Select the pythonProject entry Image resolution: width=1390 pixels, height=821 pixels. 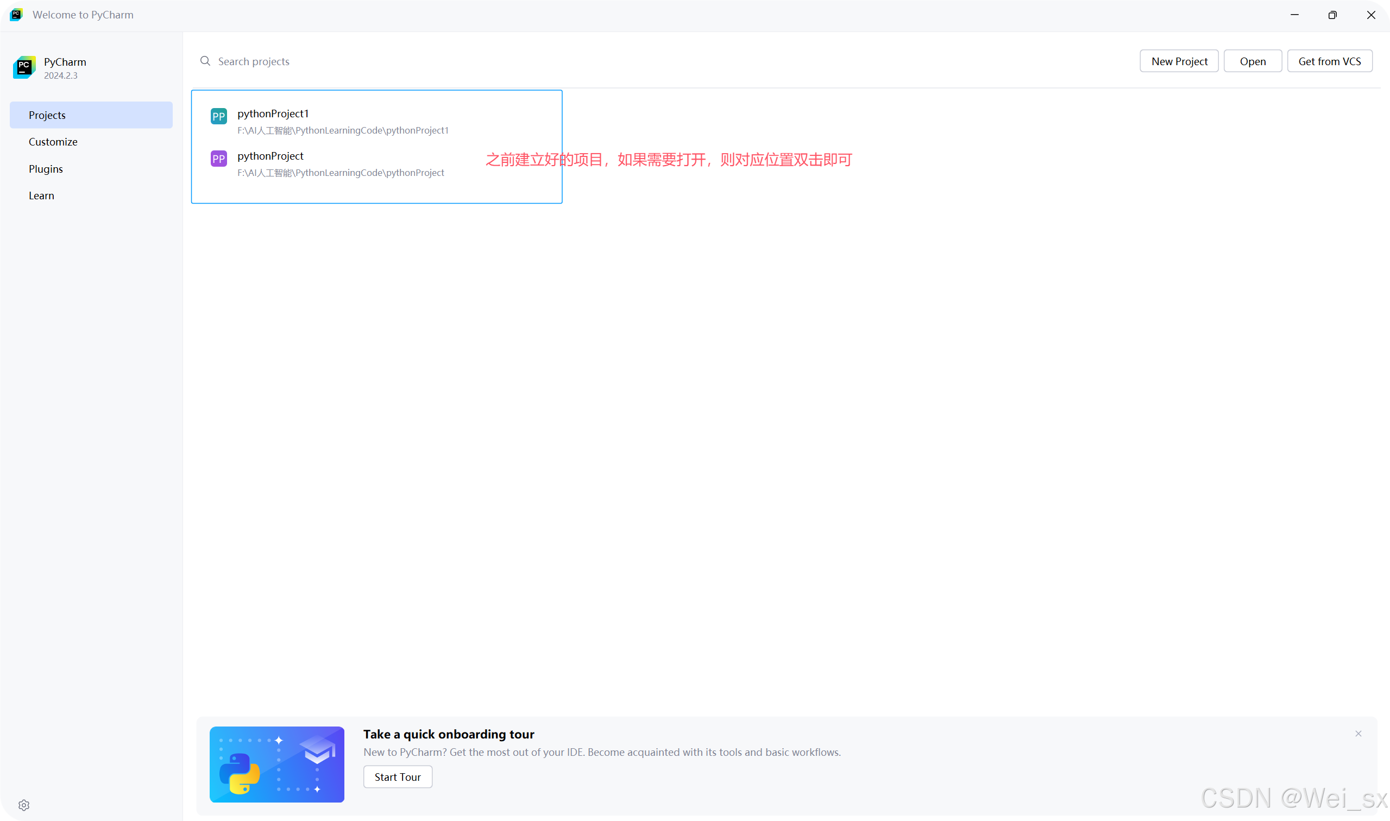pyautogui.click(x=341, y=164)
